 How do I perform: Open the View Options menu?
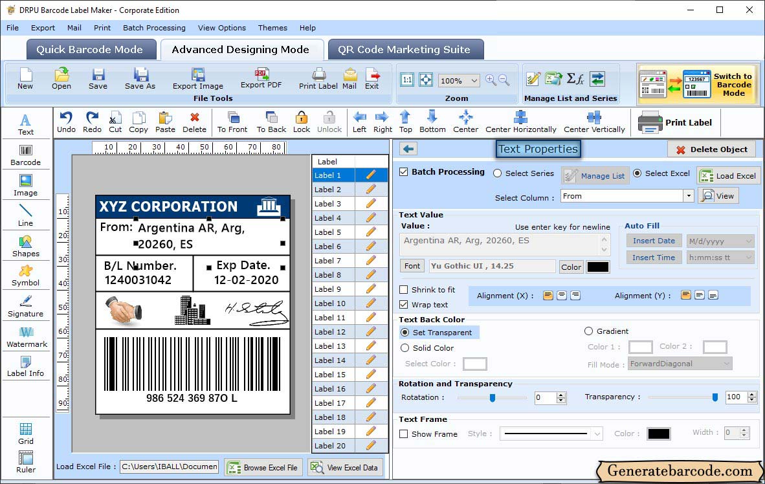[222, 28]
